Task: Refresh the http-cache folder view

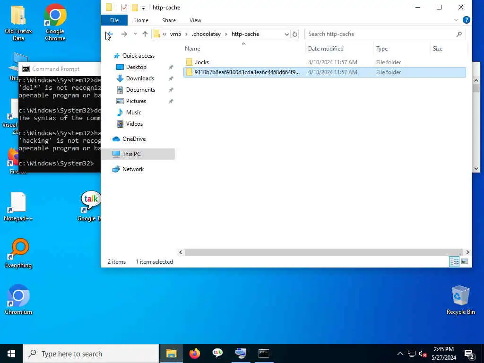Action: [x=295, y=34]
